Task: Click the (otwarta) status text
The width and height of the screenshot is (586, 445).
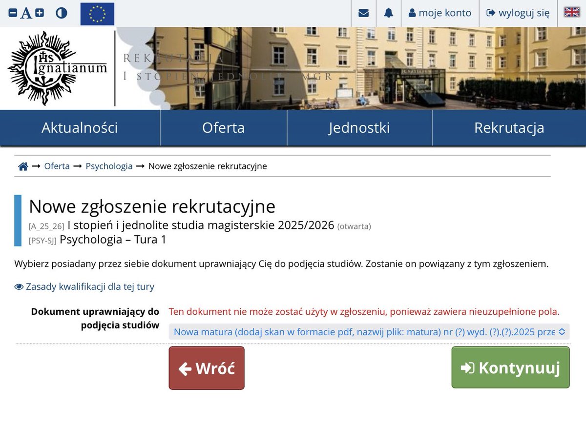Action: [x=354, y=226]
